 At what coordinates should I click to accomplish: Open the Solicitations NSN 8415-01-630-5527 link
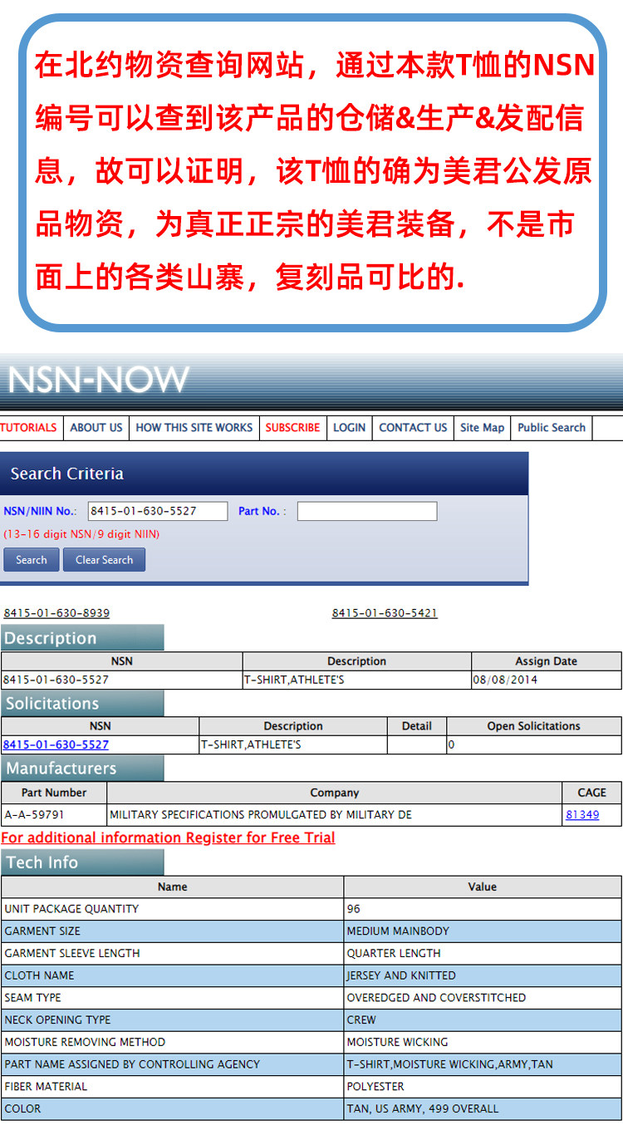(56, 745)
